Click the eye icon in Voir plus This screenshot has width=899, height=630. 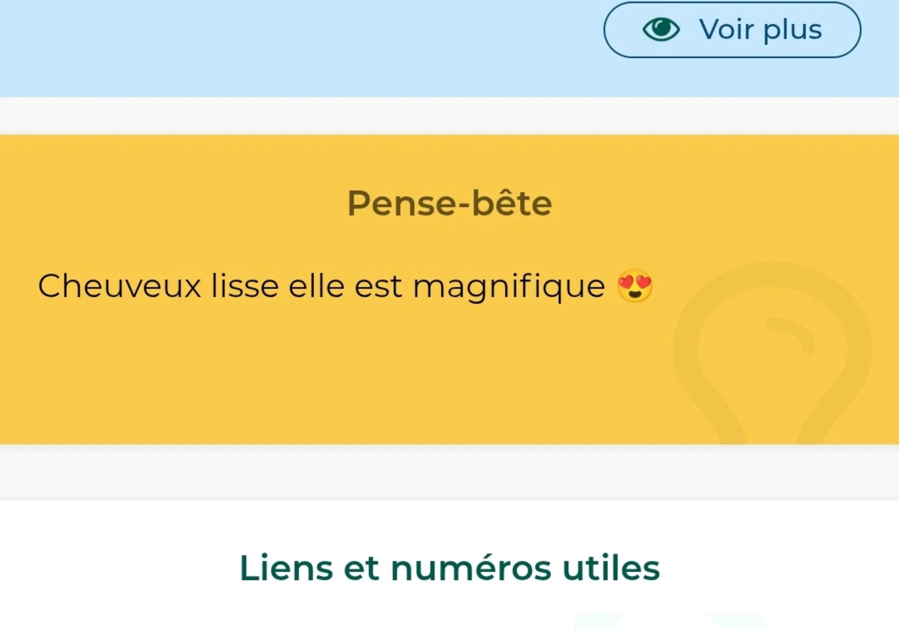(661, 29)
